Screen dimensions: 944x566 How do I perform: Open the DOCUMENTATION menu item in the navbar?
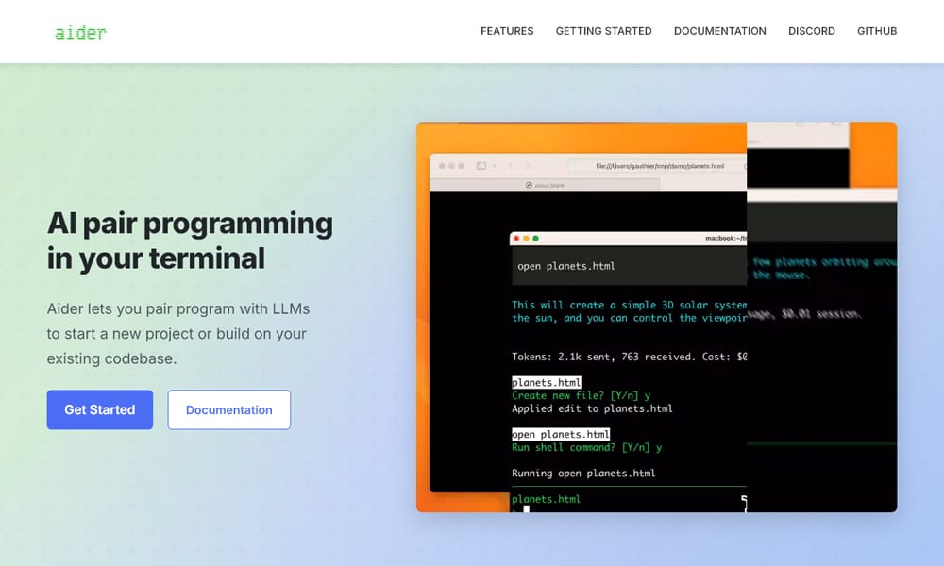pos(719,30)
